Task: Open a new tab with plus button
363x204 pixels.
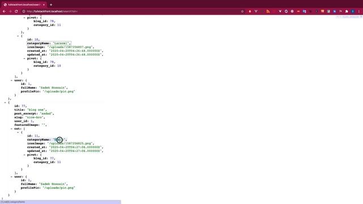Action: point(51,5)
